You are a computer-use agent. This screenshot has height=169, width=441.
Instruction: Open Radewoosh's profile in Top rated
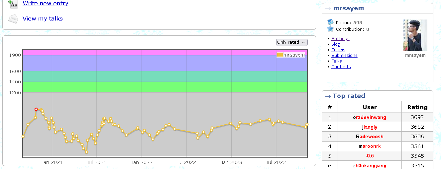(x=370, y=137)
